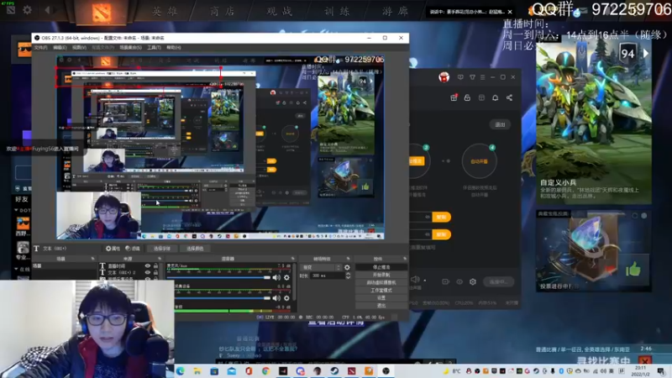This screenshot has width=672, height=378.
Task: Open gear settings at streaming companion bottom bar
Action: [473, 281]
